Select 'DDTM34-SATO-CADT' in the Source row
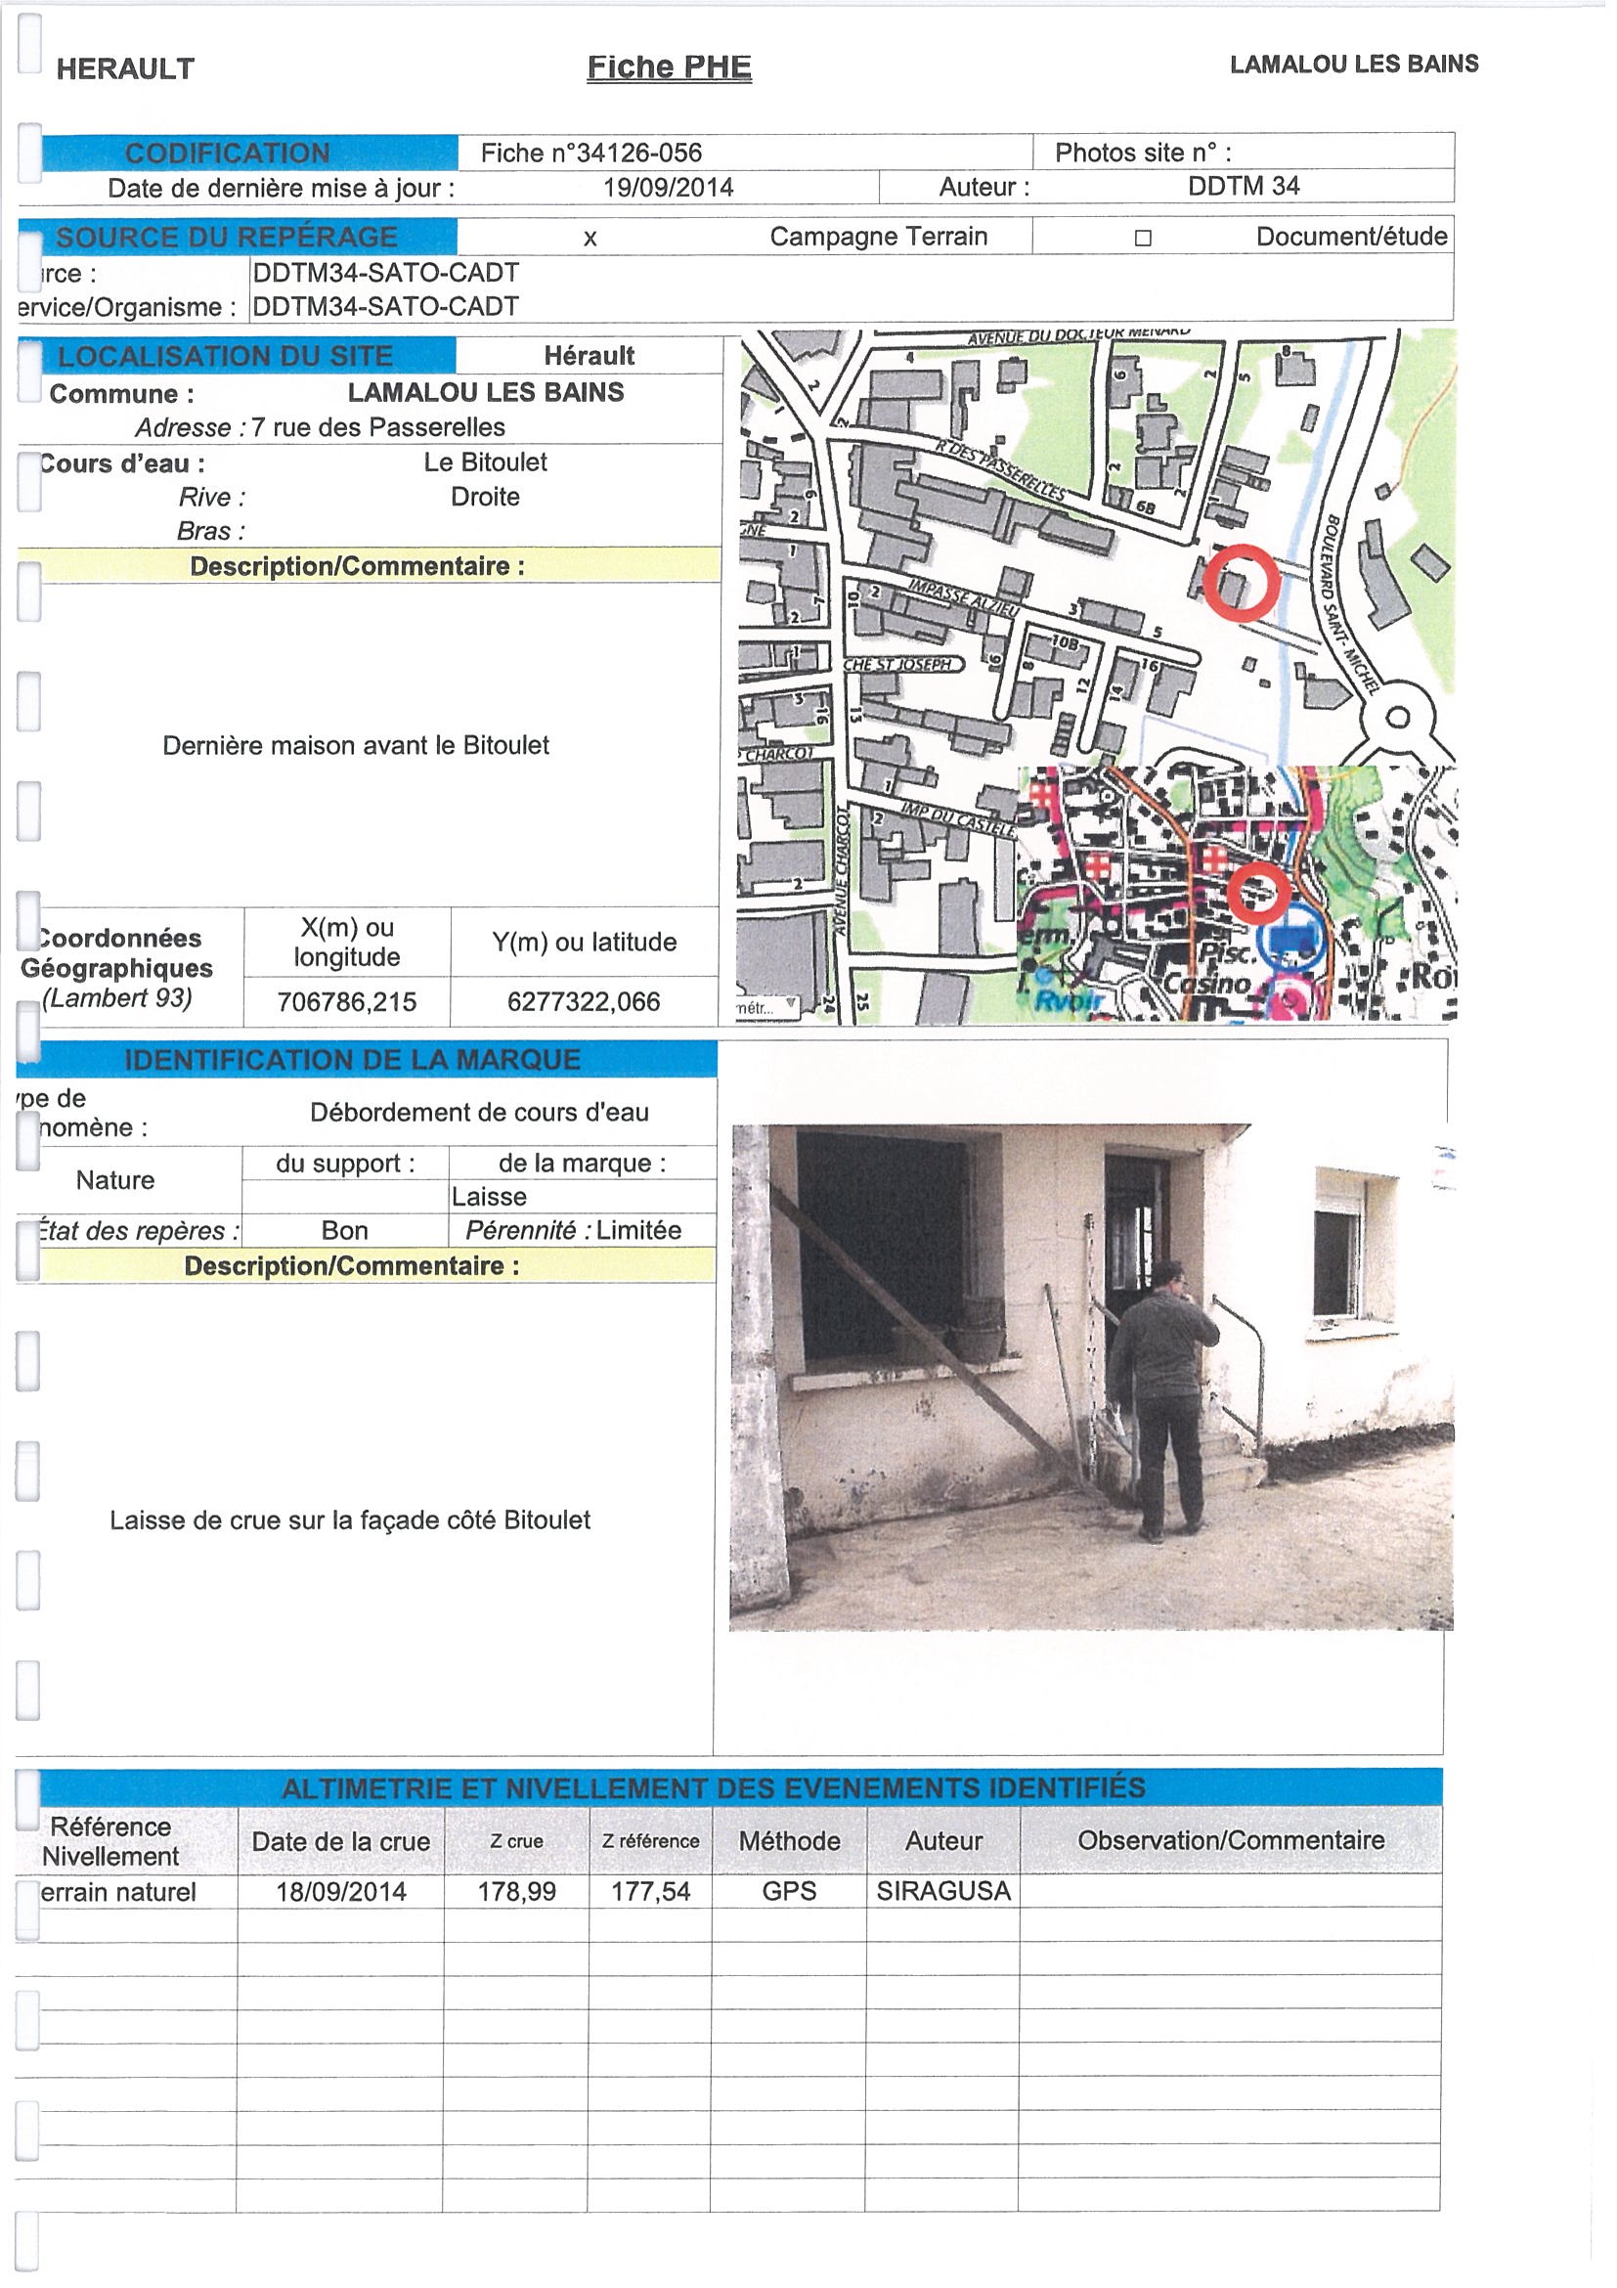 point(387,274)
